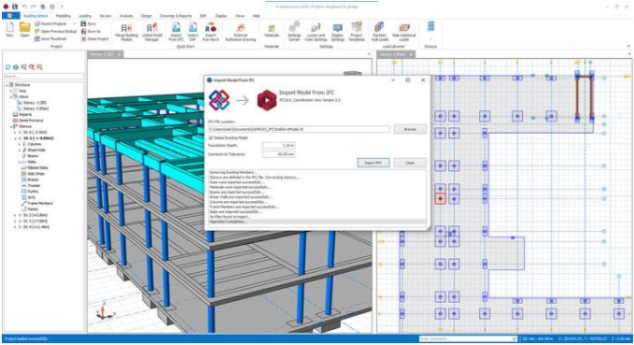634x345 pixels.
Task: Collapse the Storeys tree node
Action: [11, 126]
